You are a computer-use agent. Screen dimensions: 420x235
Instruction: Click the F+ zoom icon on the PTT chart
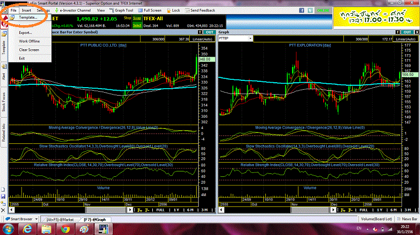tap(140, 210)
